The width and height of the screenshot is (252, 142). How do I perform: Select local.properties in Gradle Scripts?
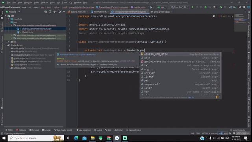(x=20, y=65)
